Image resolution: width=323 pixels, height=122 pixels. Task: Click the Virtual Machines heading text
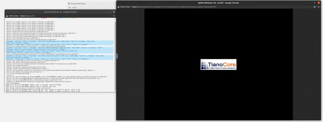coord(78,4)
